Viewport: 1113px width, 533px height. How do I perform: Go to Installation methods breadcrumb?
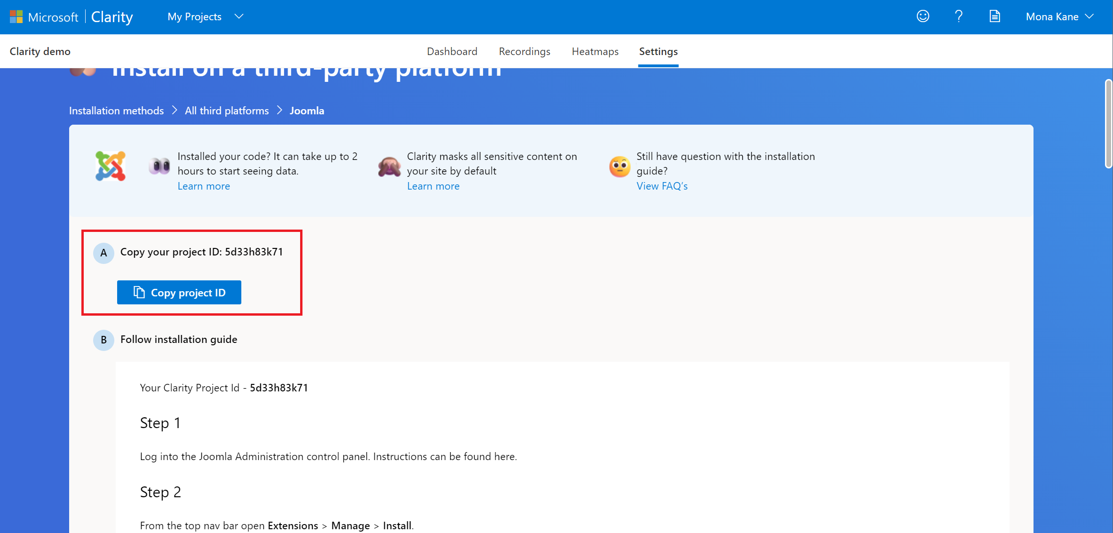coord(116,111)
